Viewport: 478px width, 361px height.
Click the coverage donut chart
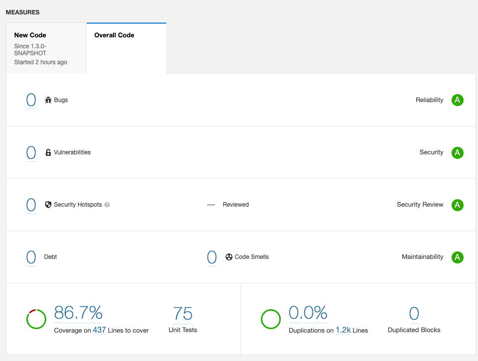click(36, 319)
